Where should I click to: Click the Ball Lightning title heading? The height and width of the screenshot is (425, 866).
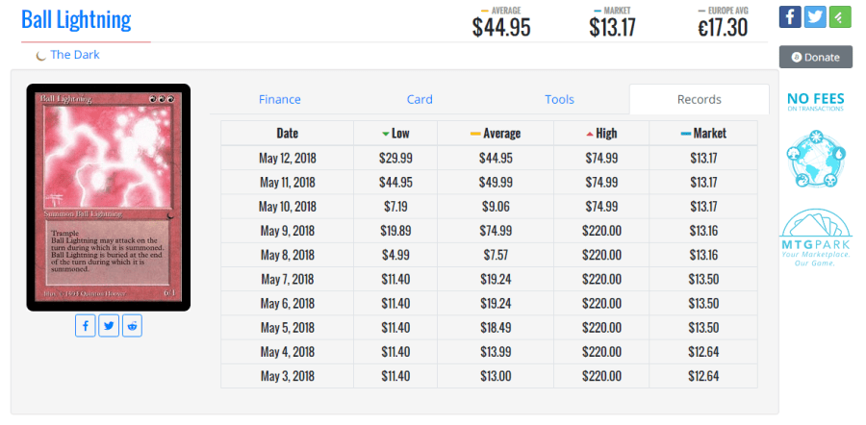point(76,19)
